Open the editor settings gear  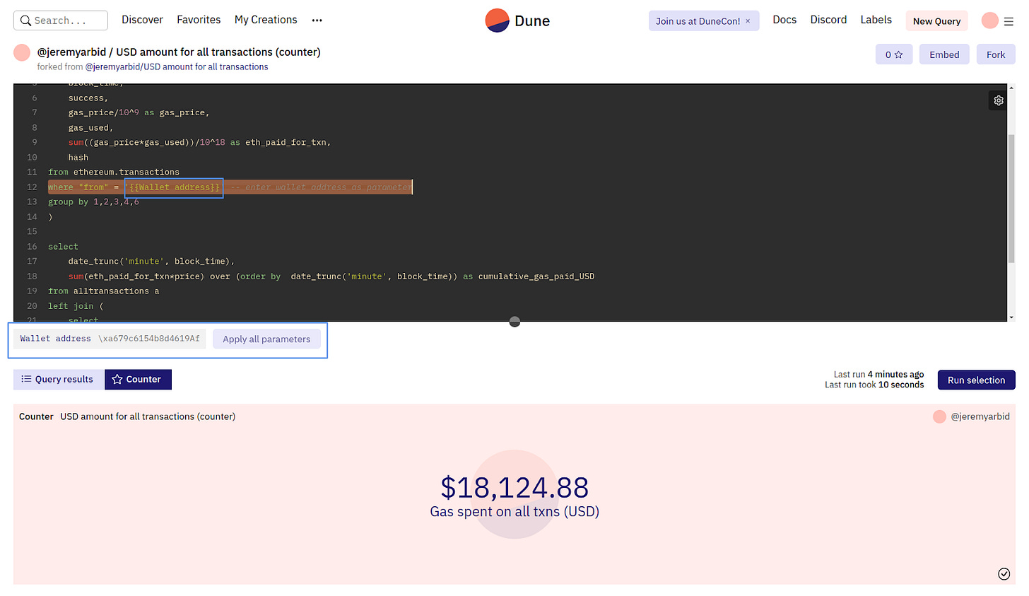click(999, 100)
